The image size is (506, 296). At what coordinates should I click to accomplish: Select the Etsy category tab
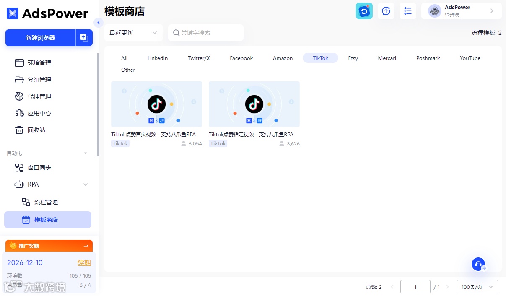(353, 58)
